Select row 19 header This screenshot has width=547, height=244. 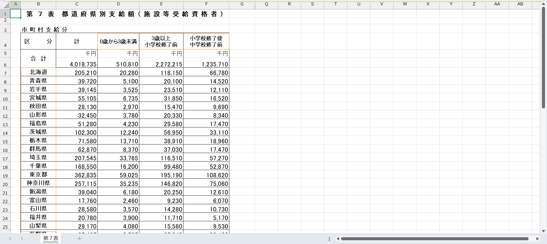point(5,176)
